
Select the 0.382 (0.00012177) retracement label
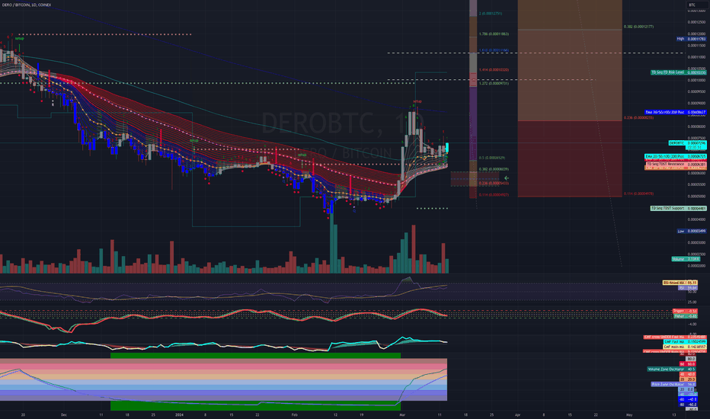point(638,27)
